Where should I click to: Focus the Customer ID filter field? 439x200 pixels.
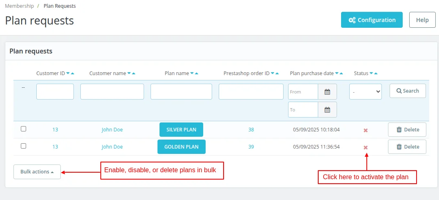coord(55,91)
